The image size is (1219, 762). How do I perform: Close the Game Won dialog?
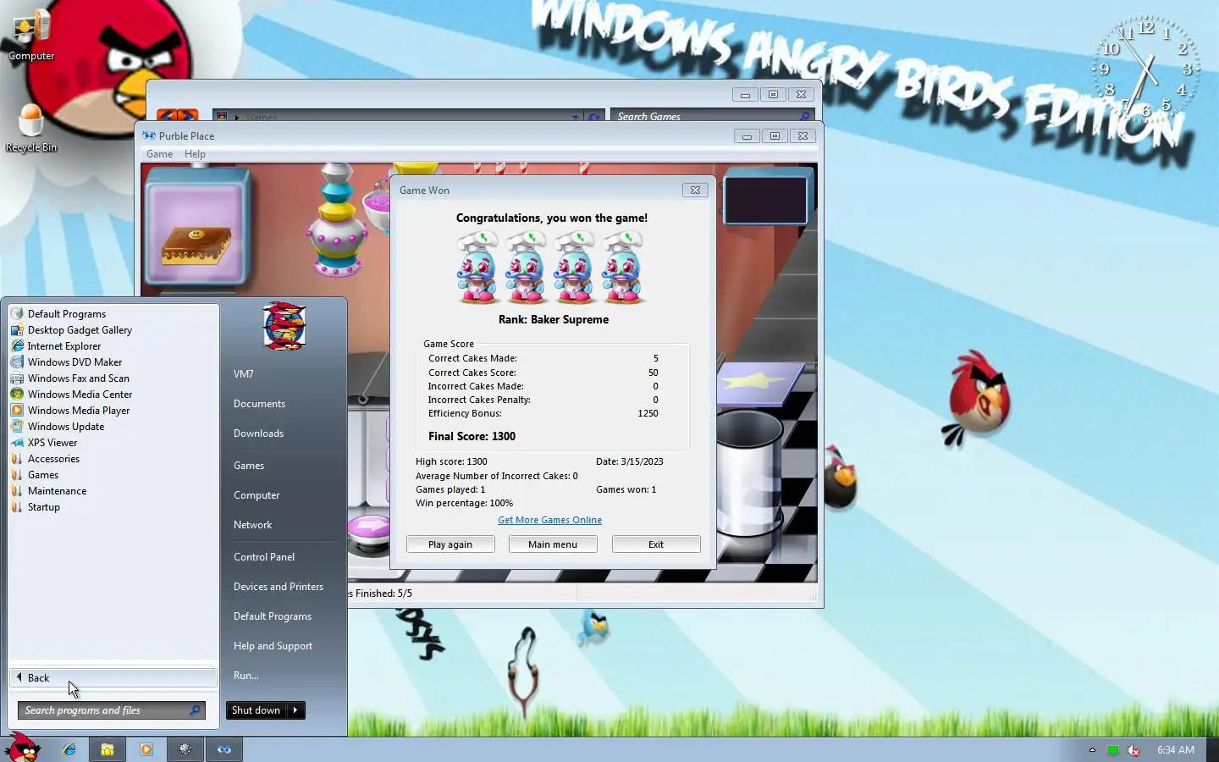[x=695, y=190]
